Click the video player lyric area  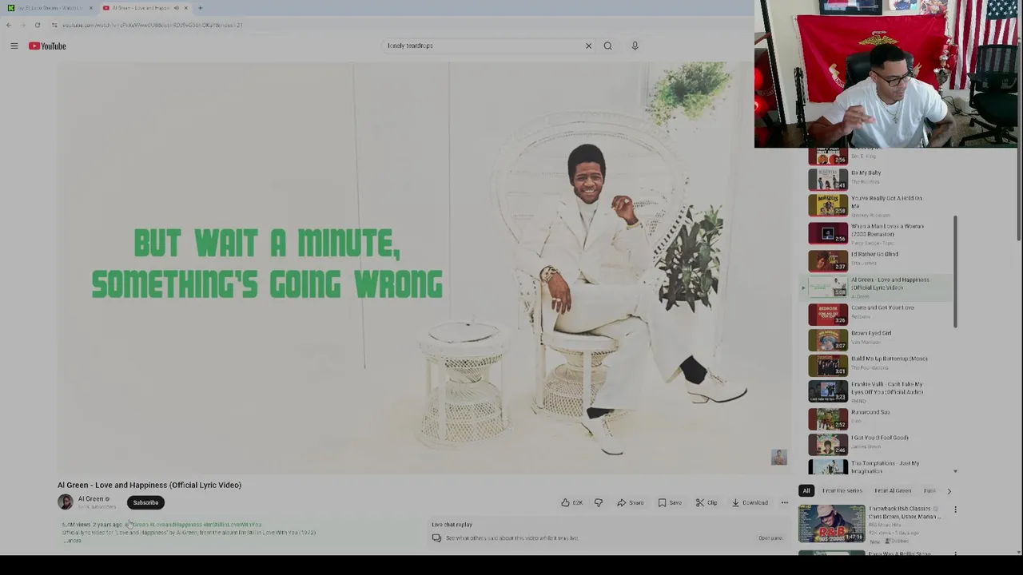click(267, 264)
